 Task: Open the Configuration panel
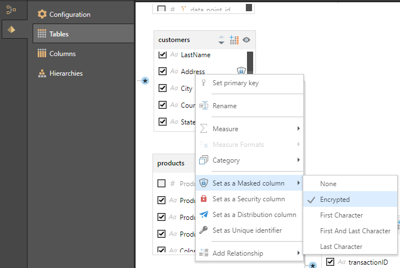[x=70, y=15]
